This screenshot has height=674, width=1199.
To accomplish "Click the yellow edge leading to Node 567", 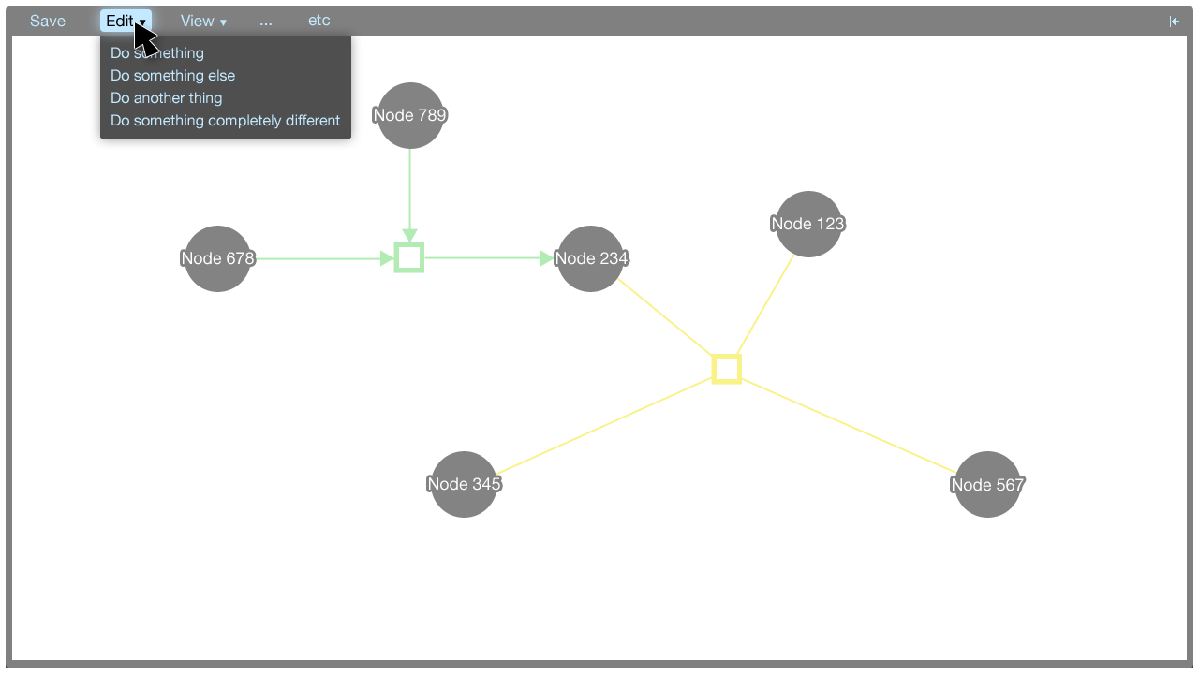I will click(848, 424).
